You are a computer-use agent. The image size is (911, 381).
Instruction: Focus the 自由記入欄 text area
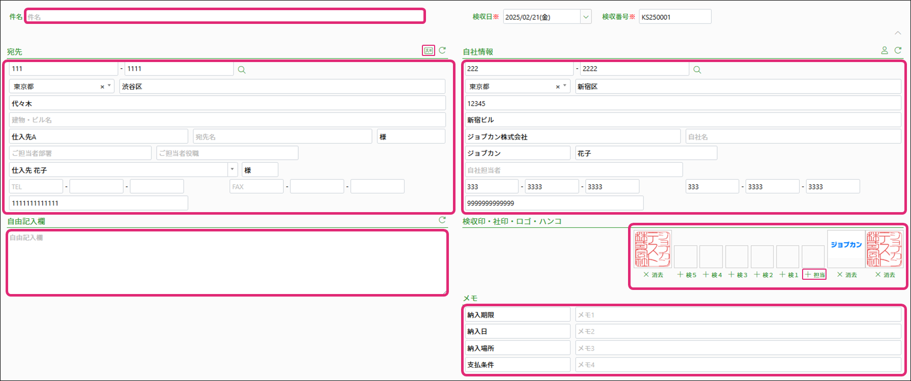[x=227, y=262]
